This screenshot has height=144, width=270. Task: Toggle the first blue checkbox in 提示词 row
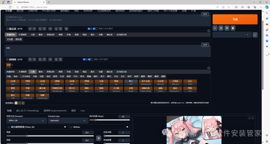[x=89, y=29]
